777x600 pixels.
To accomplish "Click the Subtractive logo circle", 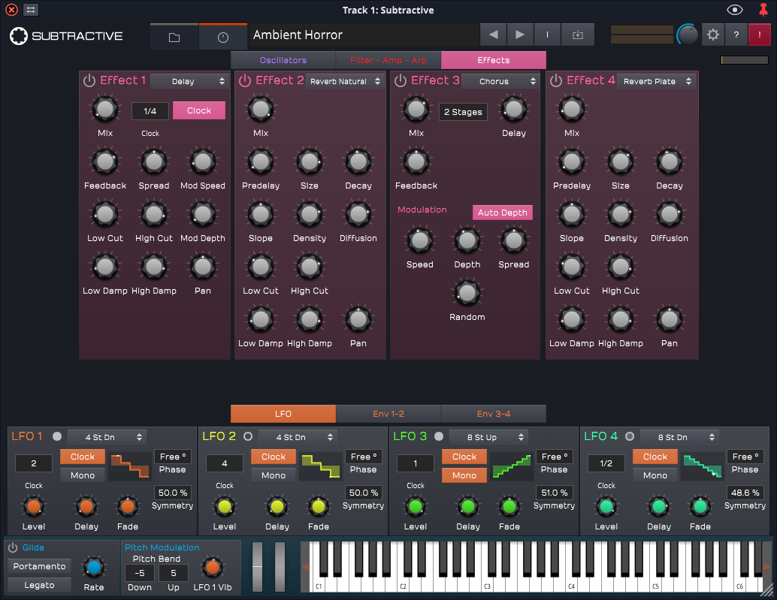I will [19, 35].
